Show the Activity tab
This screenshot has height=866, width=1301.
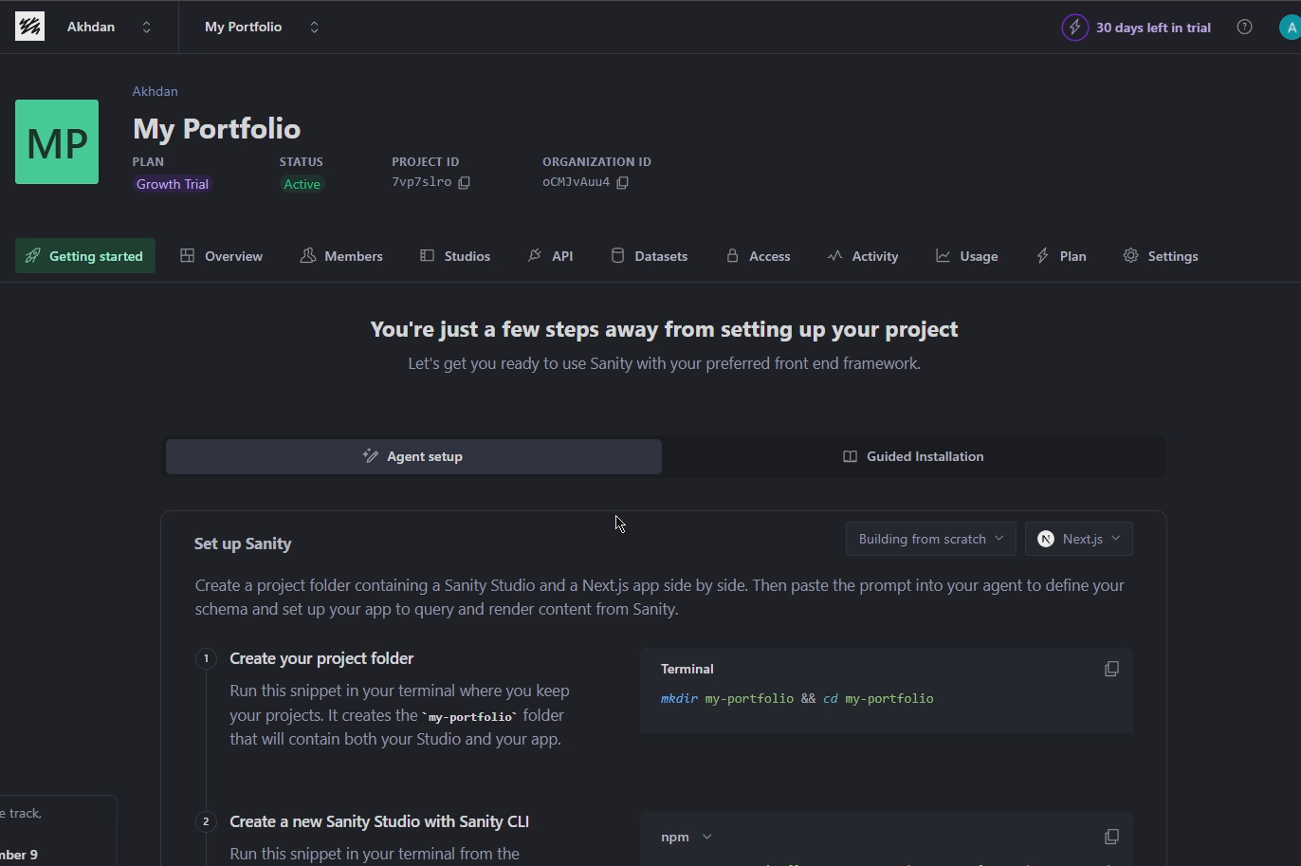pyautogui.click(x=863, y=256)
